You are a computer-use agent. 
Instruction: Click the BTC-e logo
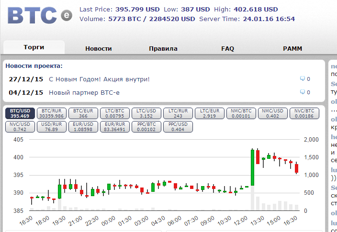(x=40, y=15)
